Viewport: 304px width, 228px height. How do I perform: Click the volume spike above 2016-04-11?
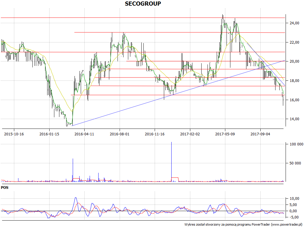[73, 170]
